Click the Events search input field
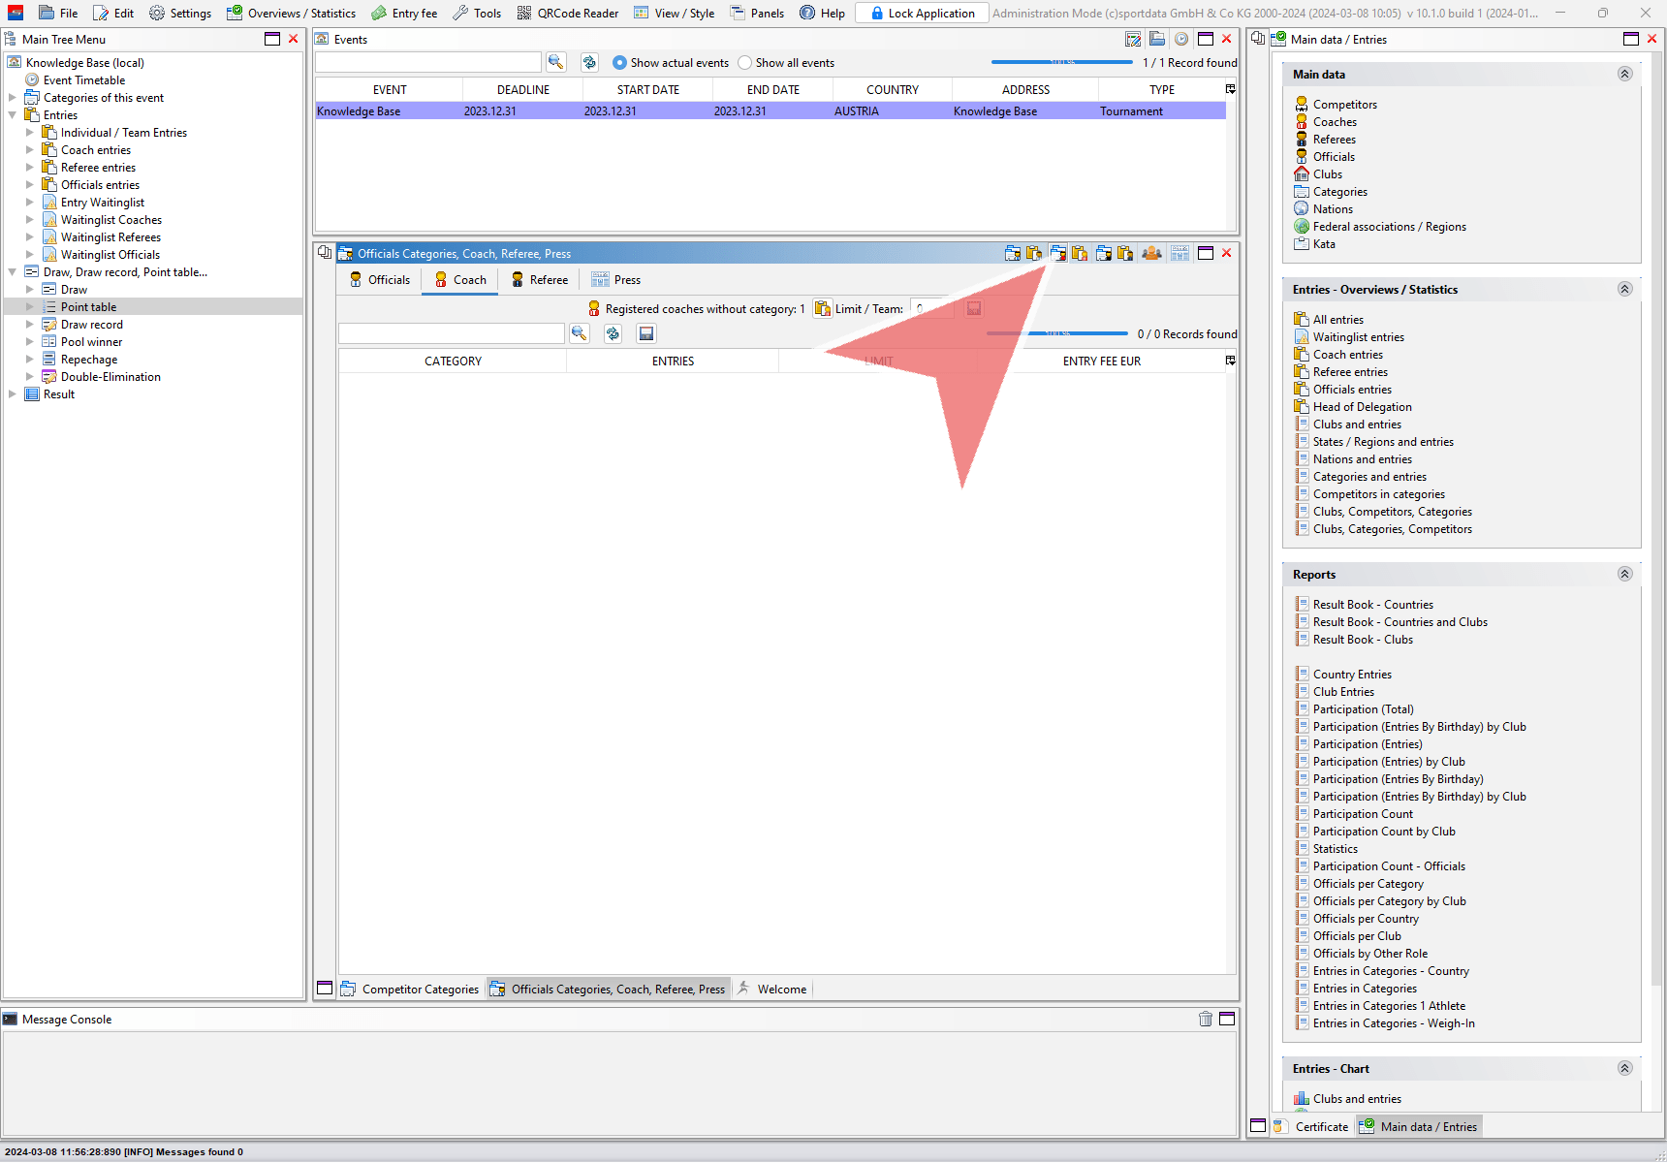 427,62
